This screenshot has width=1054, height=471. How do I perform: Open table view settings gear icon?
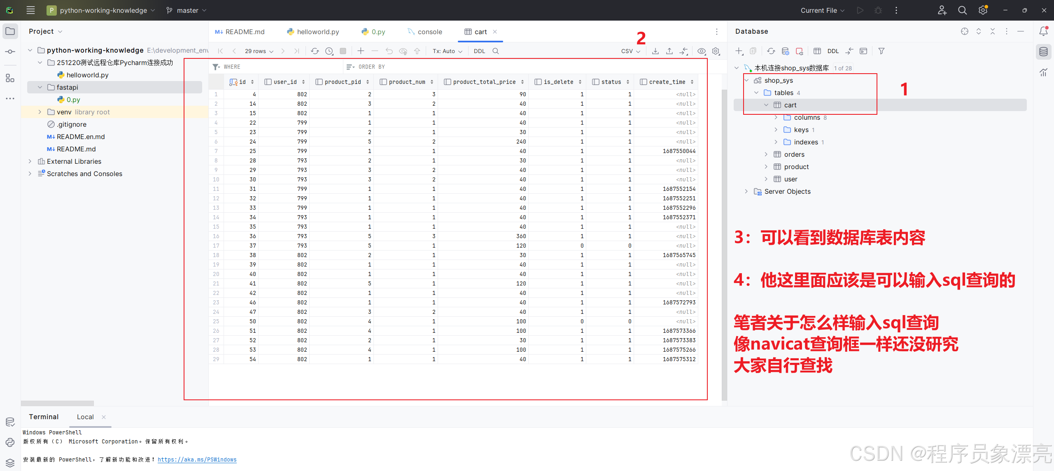[716, 51]
